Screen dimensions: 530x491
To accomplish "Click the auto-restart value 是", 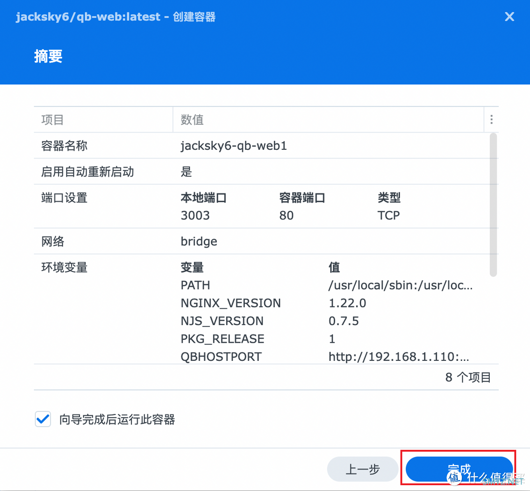I will 186,172.
